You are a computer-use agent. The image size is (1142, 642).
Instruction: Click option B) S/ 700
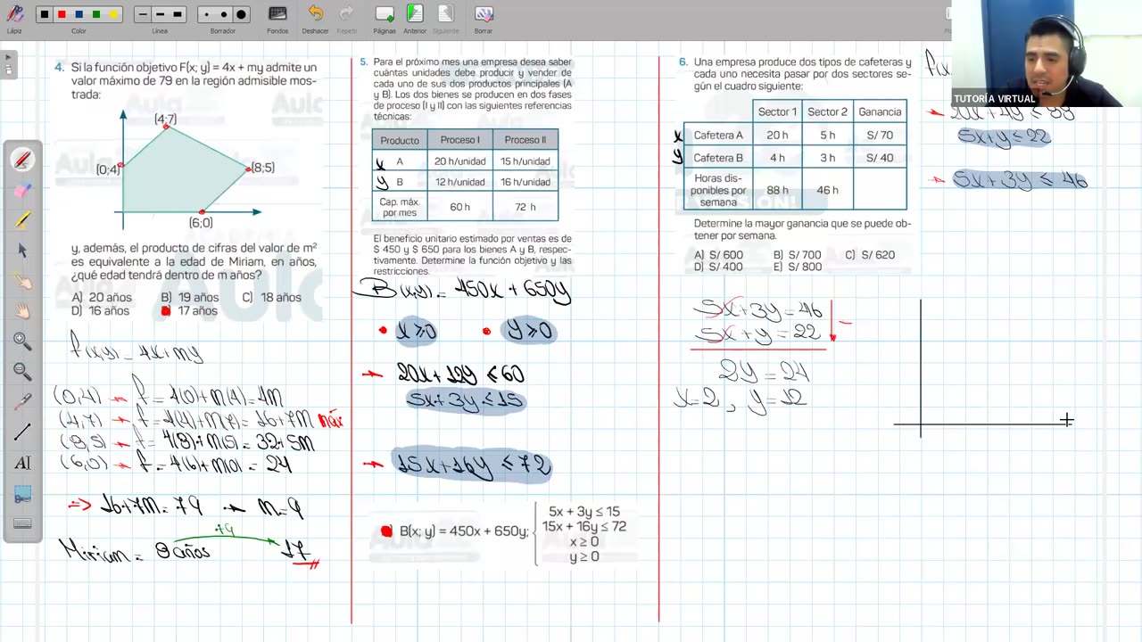(797, 255)
